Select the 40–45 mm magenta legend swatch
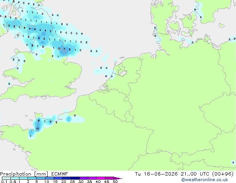This screenshot has height=183, width=236. (x=101, y=178)
